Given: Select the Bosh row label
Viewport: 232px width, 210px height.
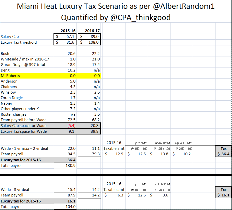Looking at the screenshot, I should tap(27, 54).
